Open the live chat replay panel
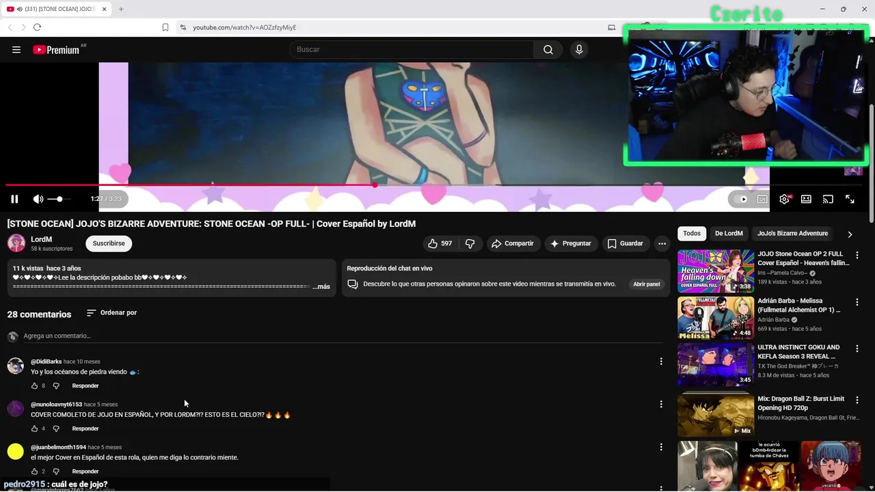 (x=646, y=284)
